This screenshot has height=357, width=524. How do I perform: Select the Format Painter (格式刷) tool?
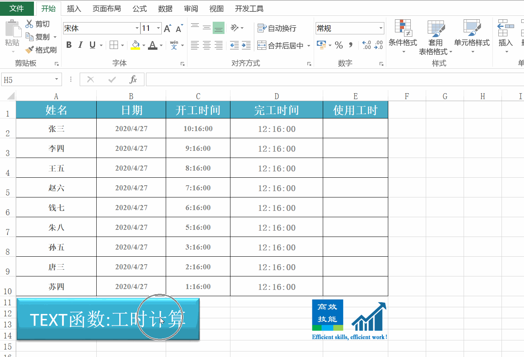click(41, 50)
